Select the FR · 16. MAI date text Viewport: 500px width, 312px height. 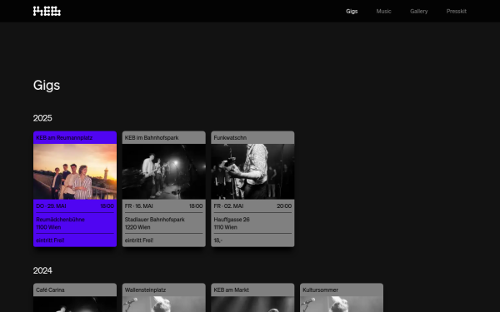138,206
